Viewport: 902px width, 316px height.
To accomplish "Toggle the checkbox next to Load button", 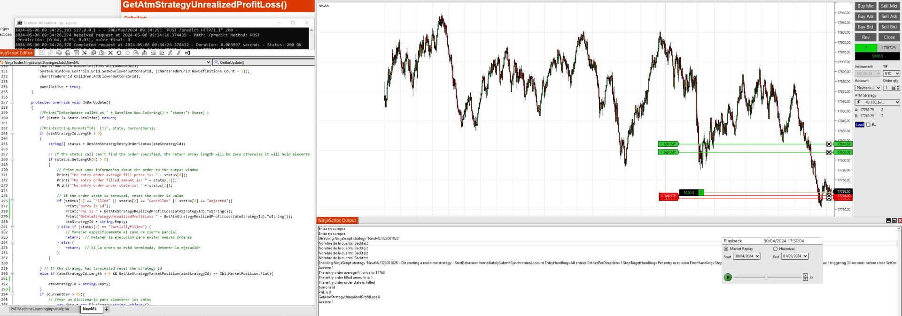I will (868, 125).
